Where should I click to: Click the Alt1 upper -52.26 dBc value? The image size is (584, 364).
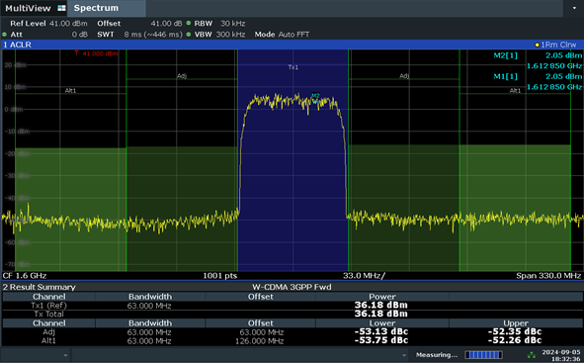pos(515,340)
